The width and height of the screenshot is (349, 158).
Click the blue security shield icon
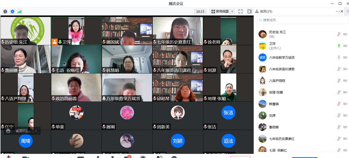click(x=13, y=12)
